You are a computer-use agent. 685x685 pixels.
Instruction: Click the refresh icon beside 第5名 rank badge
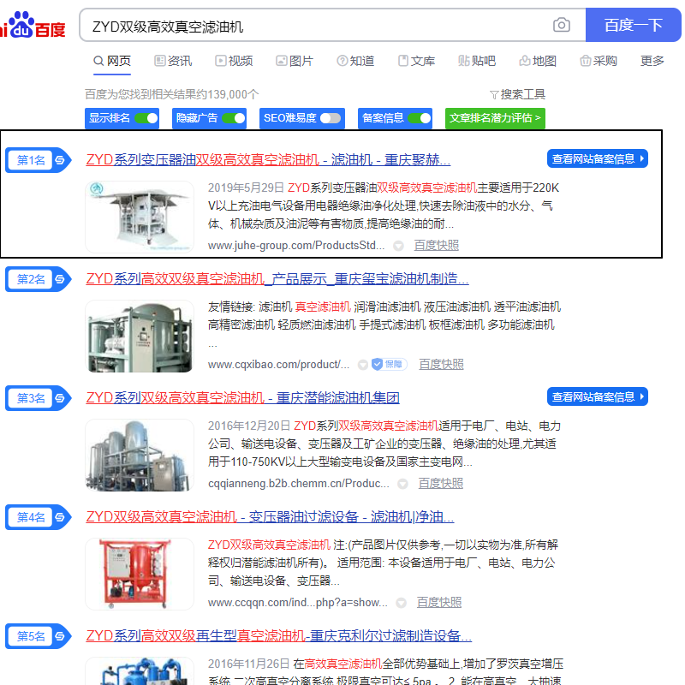point(60,636)
